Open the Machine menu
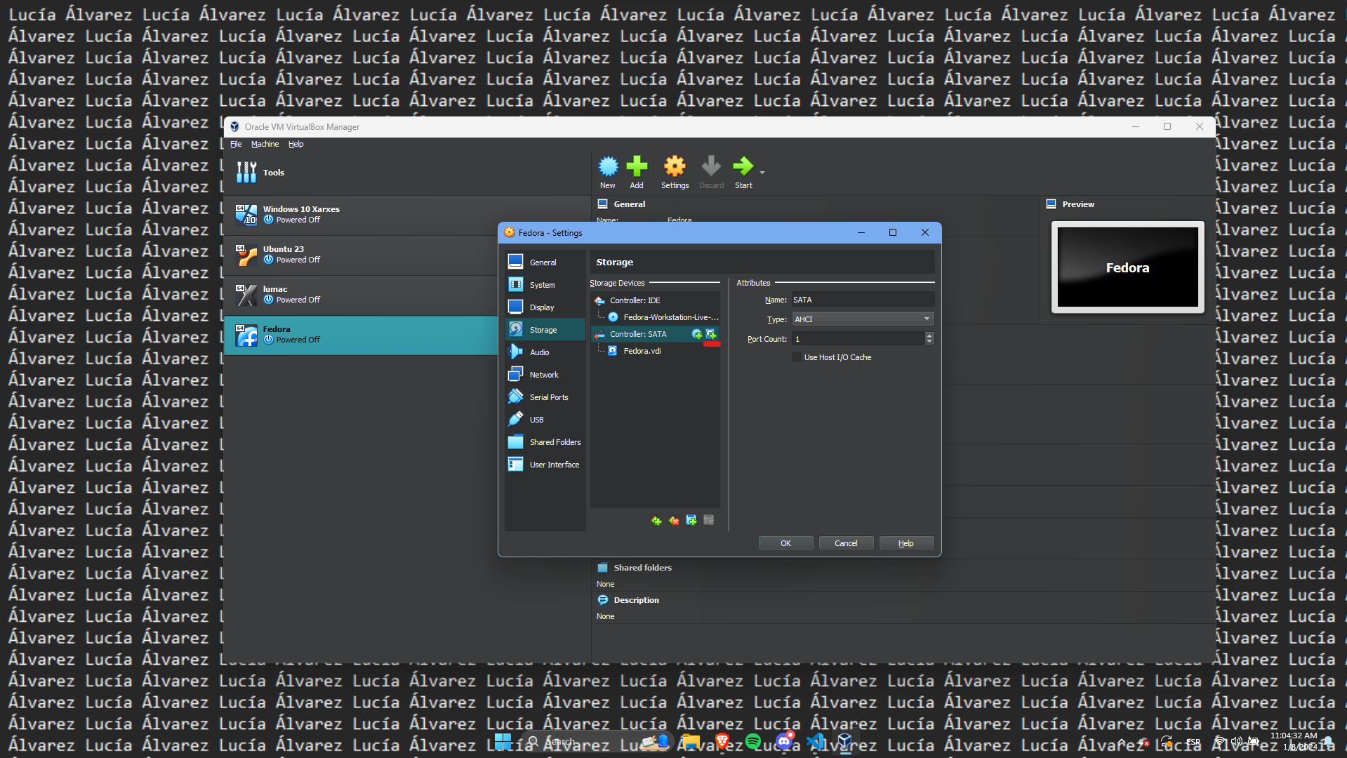 click(265, 144)
